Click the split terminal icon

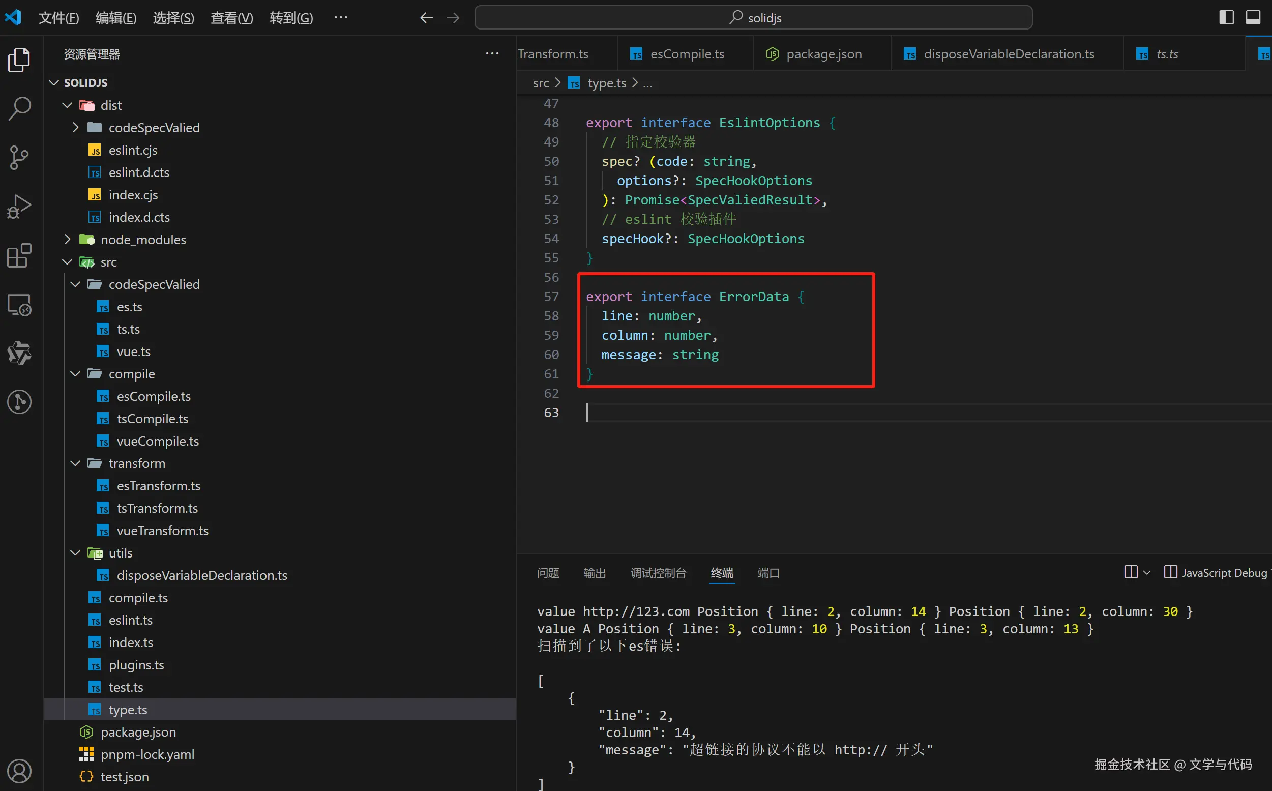point(1130,572)
